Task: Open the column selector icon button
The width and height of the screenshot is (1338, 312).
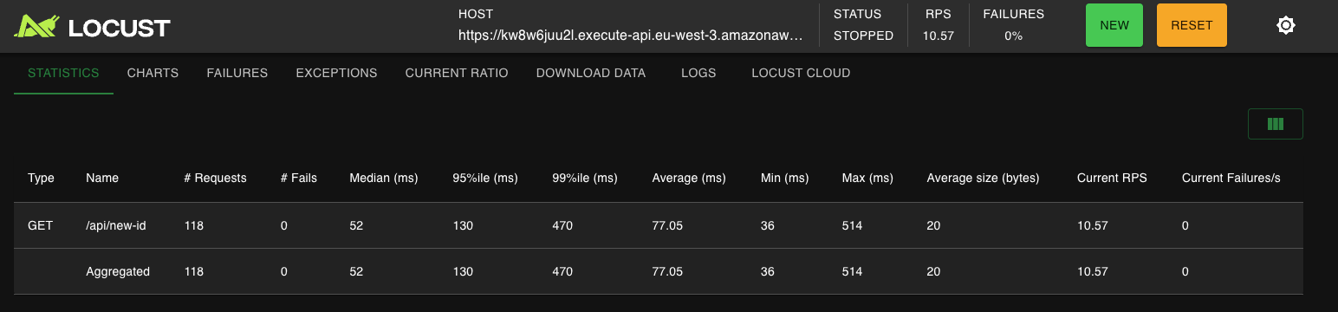Action: click(x=1275, y=124)
